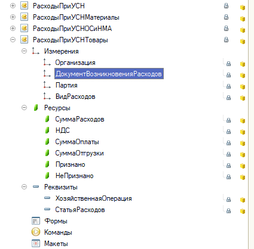This screenshot has width=254, height=249.
Task: Select the Измерения branch label
Action: click(62, 51)
